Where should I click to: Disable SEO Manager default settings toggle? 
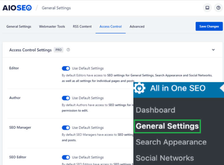point(66,127)
